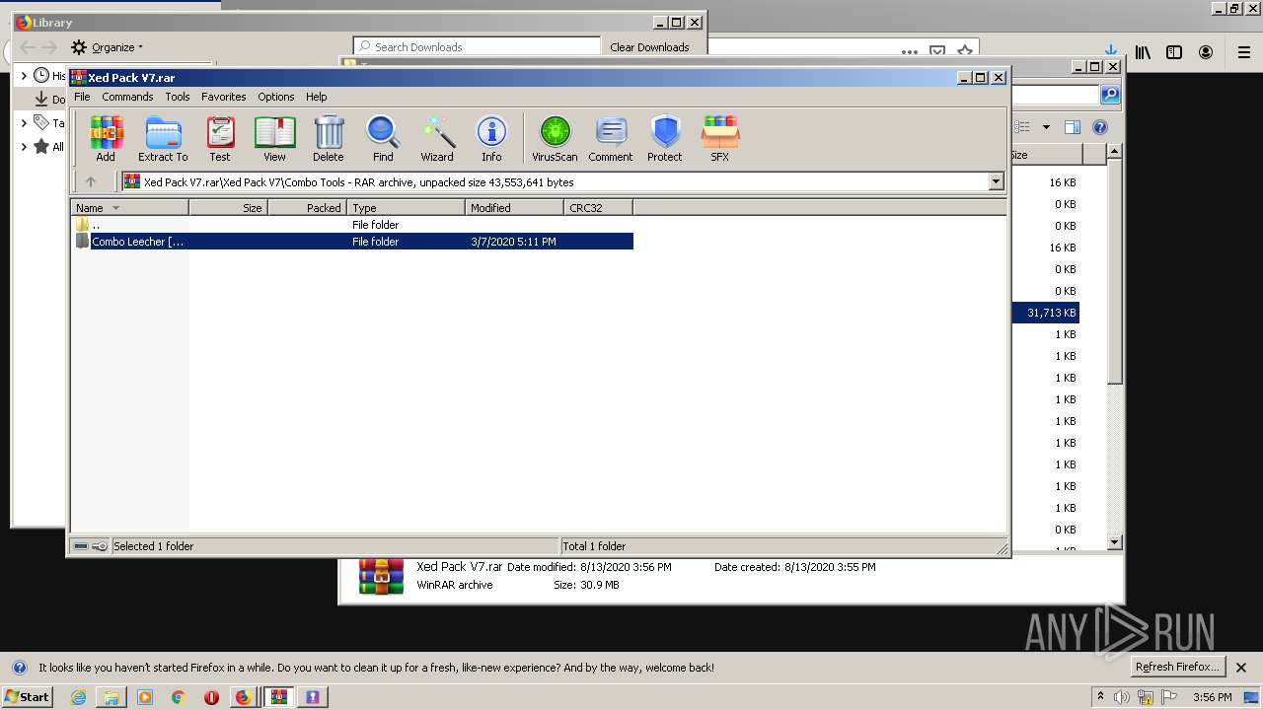Open Firefox account avatar icon
Screen dimensions: 1263x710
point(1206,52)
